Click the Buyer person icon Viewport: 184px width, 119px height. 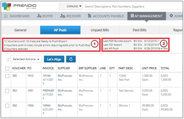coord(39,16)
